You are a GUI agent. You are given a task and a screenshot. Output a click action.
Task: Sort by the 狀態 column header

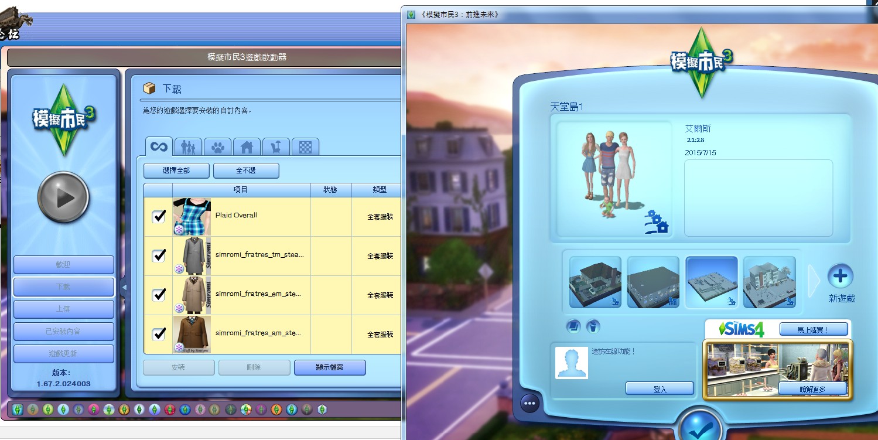(331, 190)
